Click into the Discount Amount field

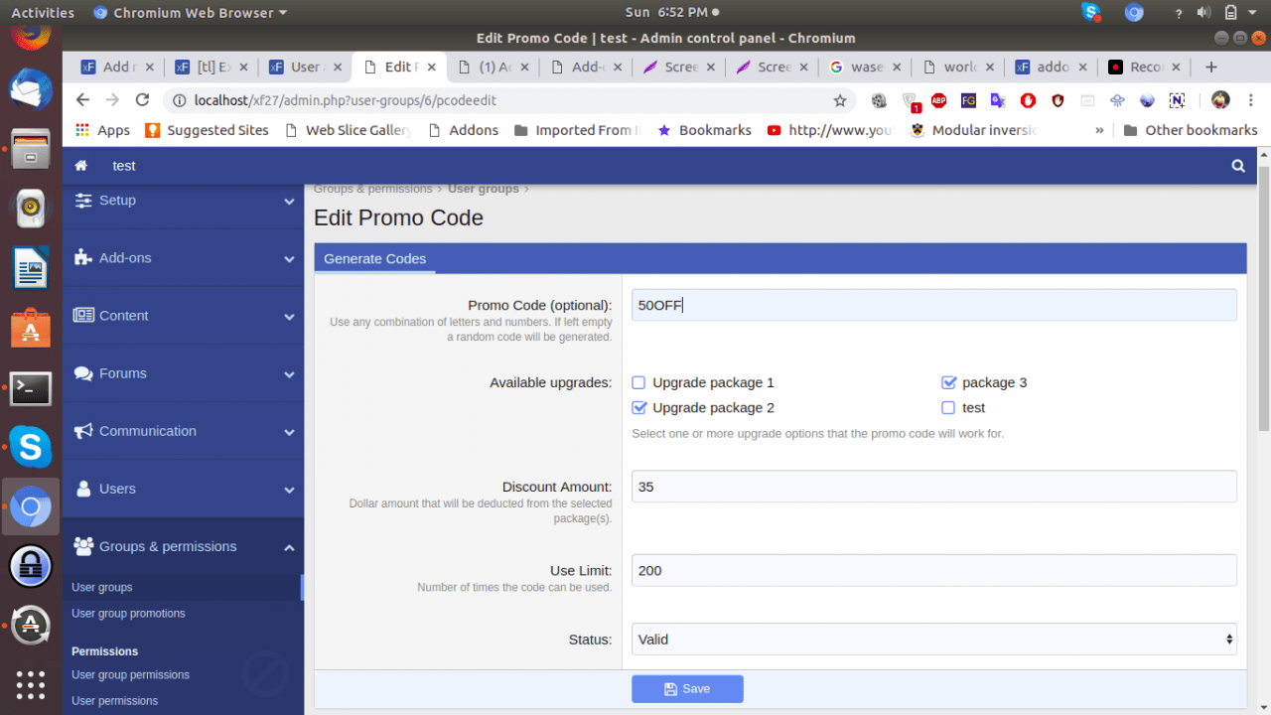click(933, 487)
